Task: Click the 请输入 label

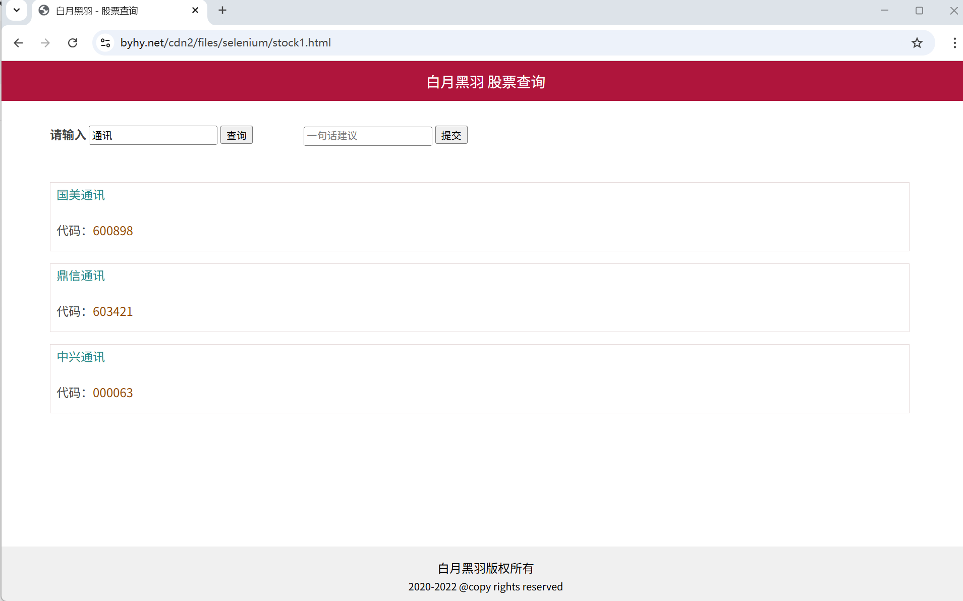Action: coord(68,135)
